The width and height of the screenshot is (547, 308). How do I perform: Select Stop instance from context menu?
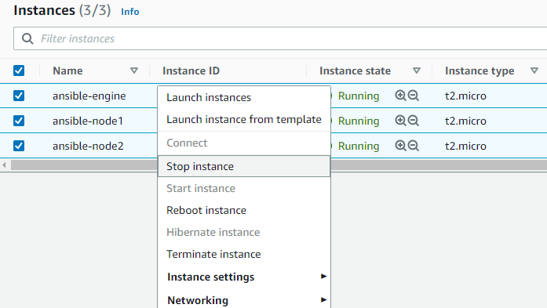(x=244, y=166)
